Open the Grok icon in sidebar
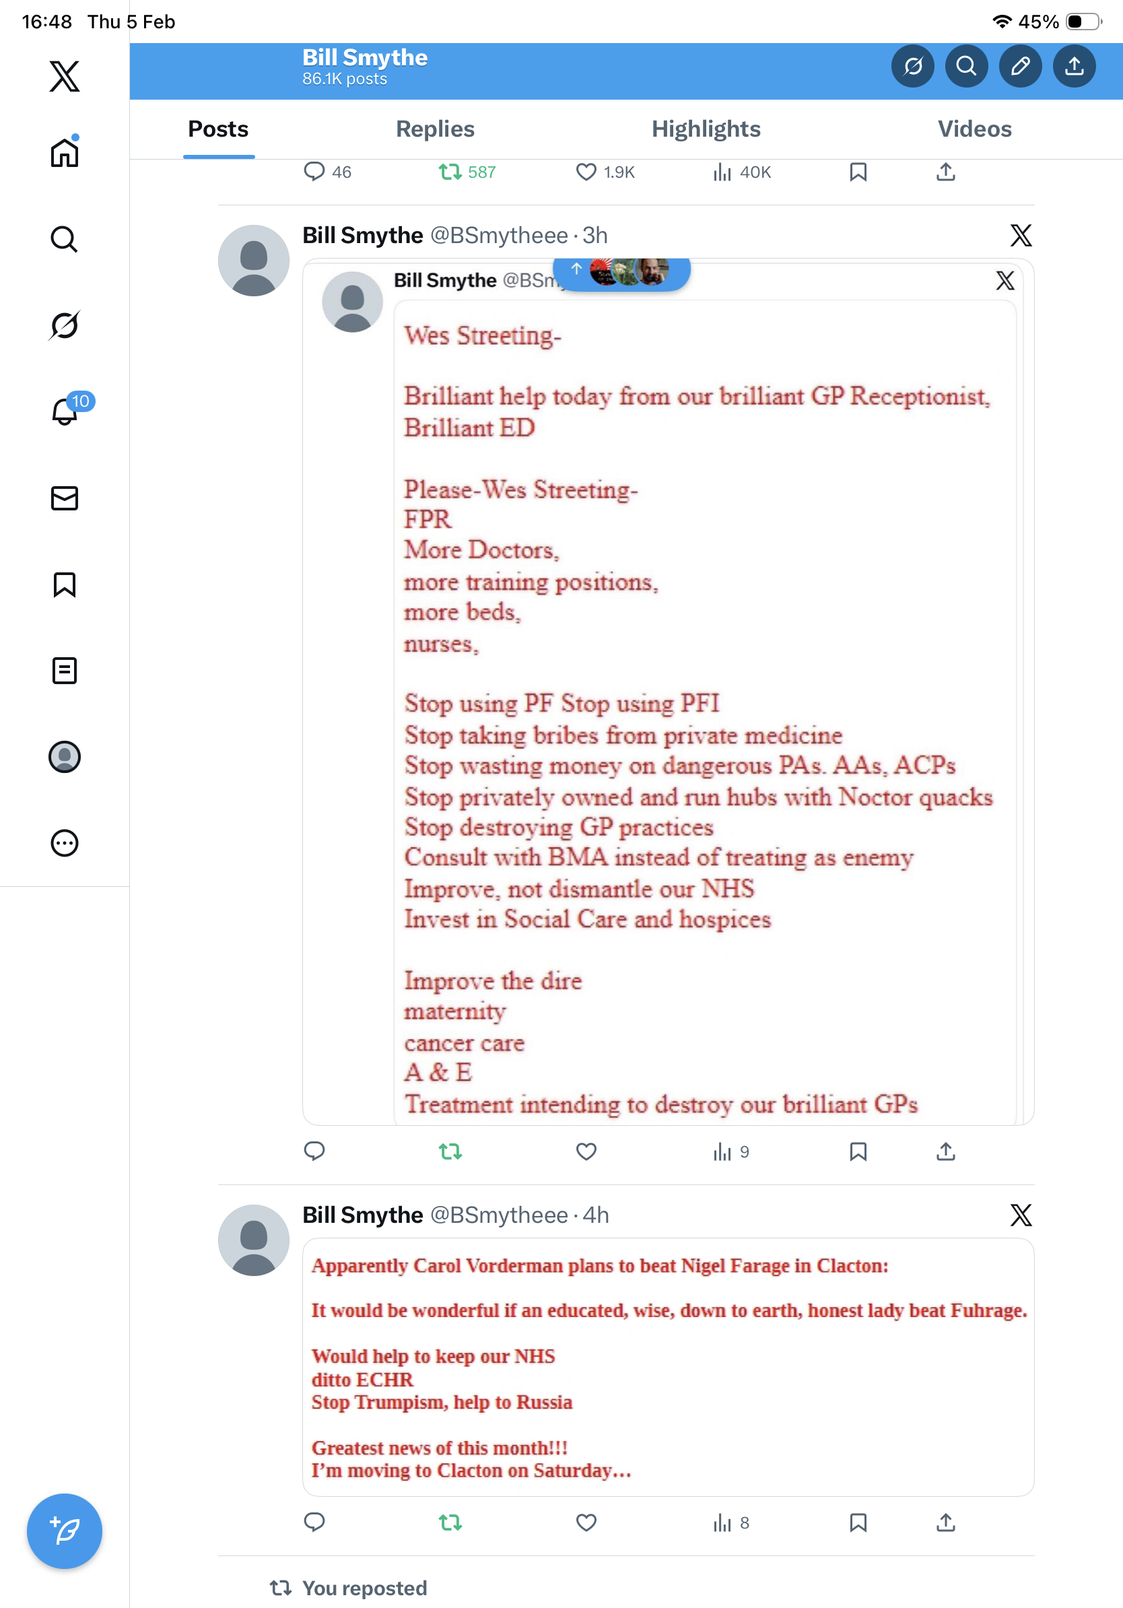 click(65, 325)
